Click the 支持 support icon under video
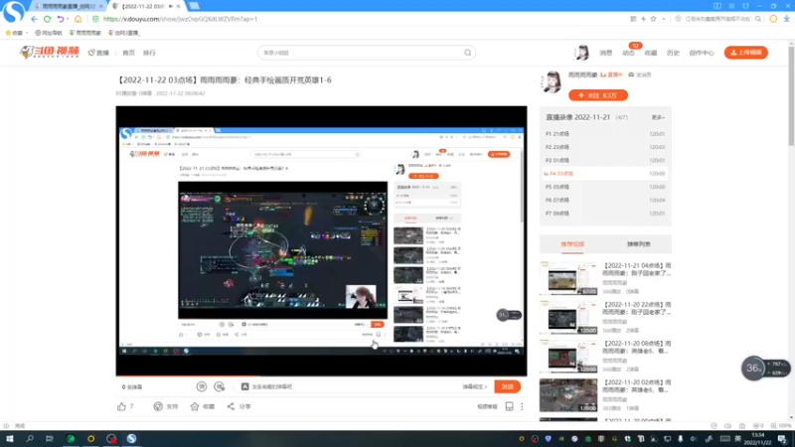Viewport: 795px width, 447px height. (x=158, y=406)
